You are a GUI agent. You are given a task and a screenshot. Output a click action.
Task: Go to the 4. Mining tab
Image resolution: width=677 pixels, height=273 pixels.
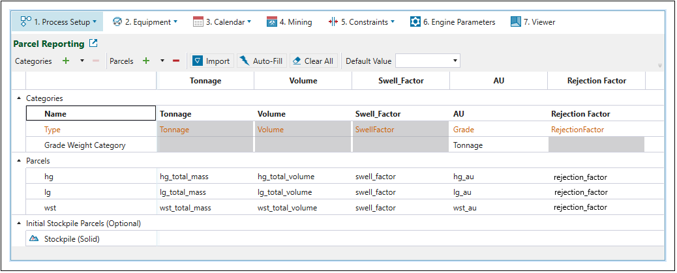(x=289, y=22)
